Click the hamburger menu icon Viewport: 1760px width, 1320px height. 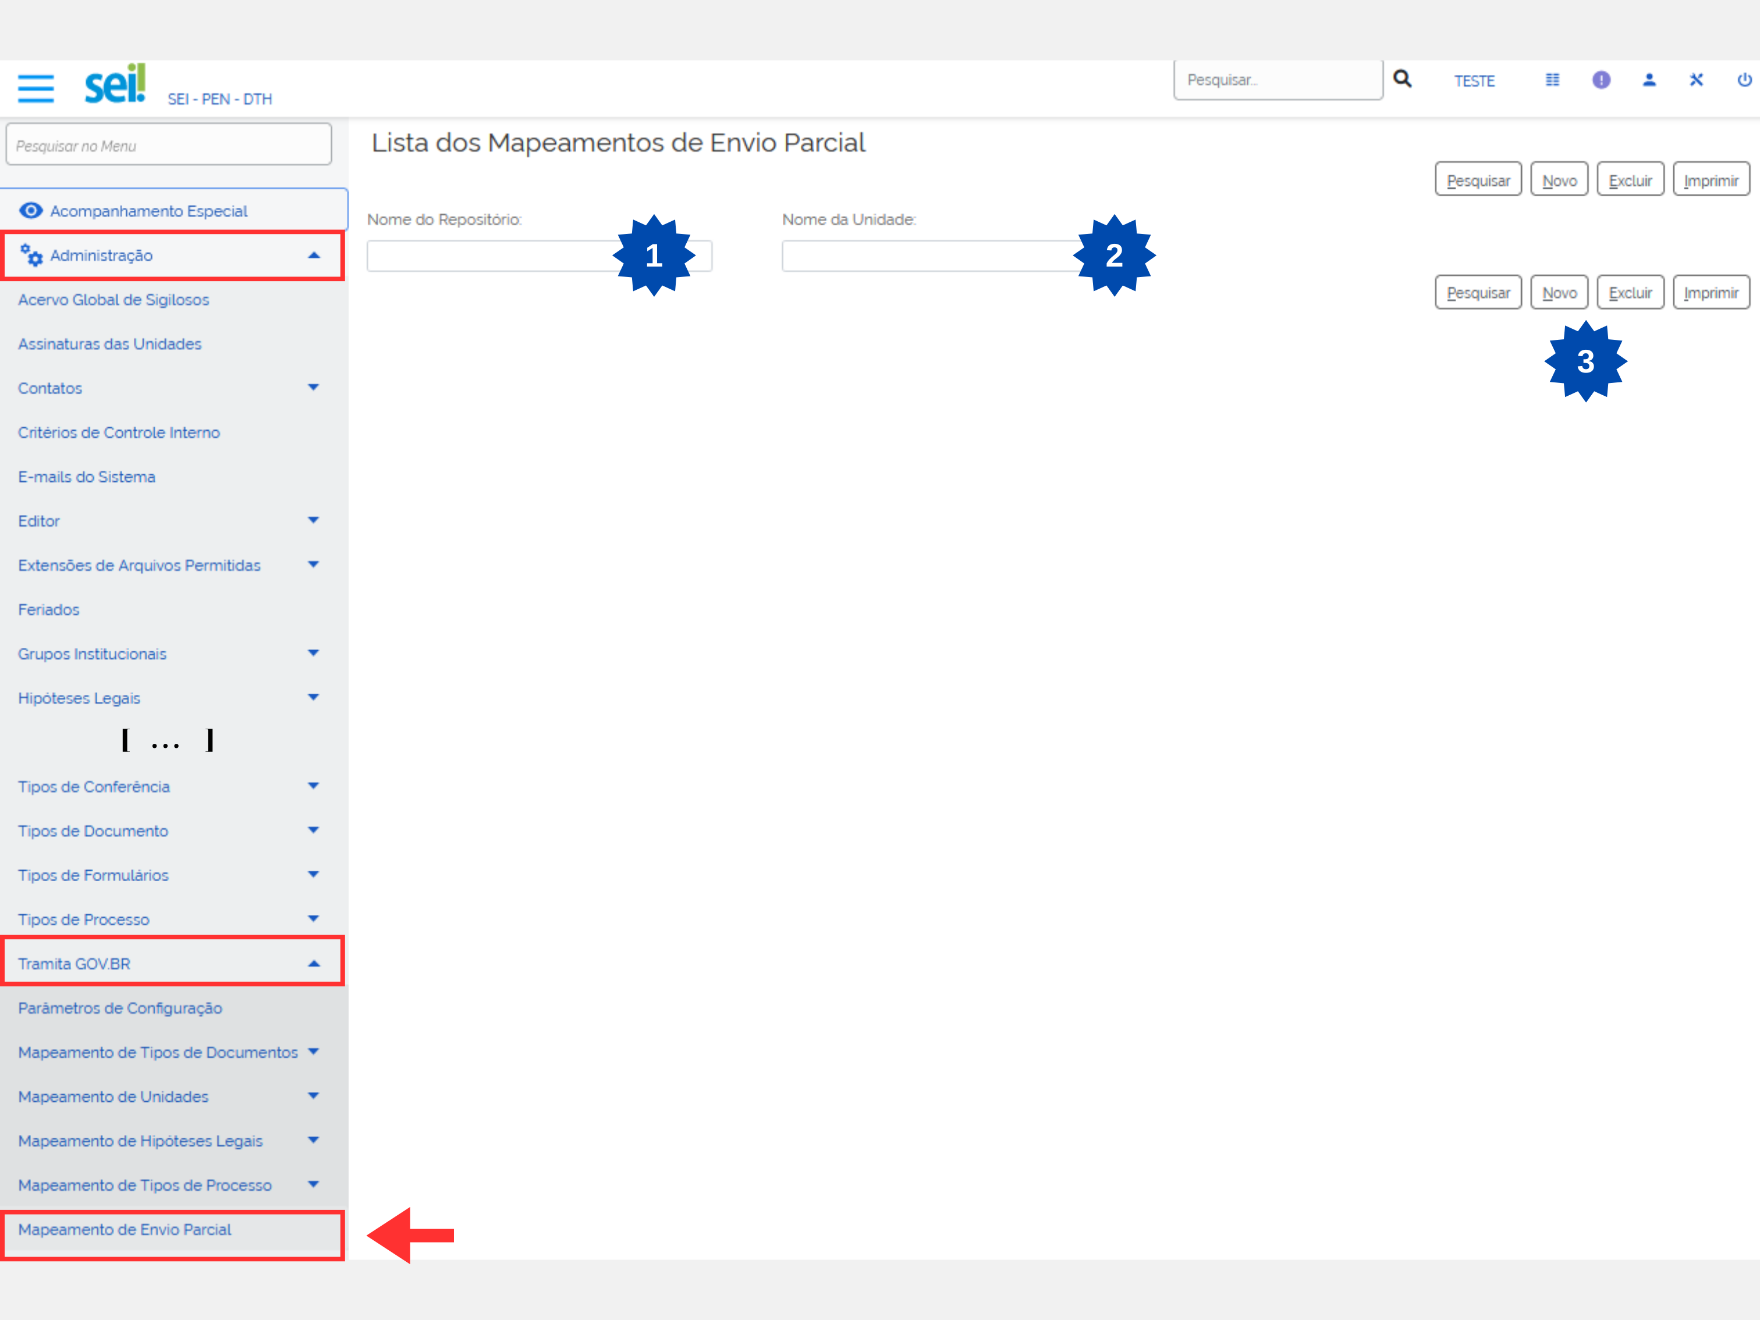(x=36, y=87)
